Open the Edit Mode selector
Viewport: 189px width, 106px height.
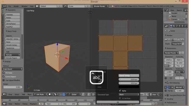point(40,94)
